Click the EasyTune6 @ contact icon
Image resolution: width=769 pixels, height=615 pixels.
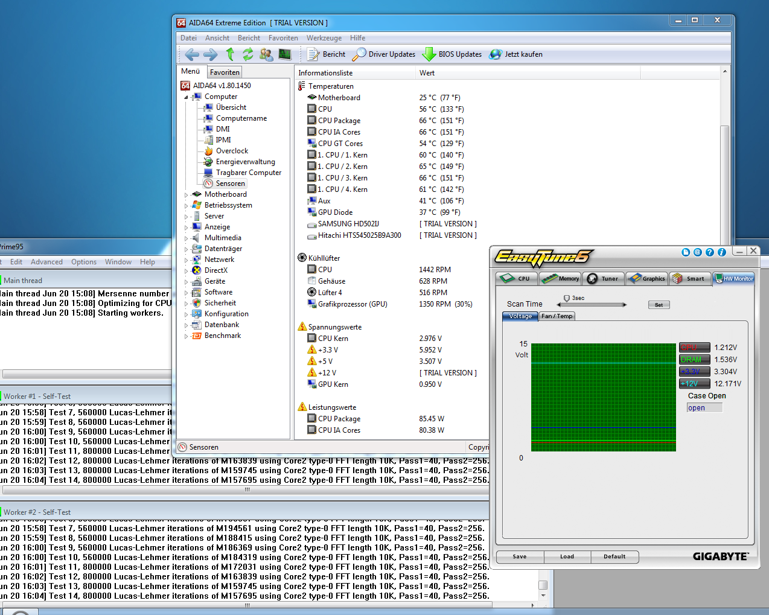pyautogui.click(x=698, y=252)
